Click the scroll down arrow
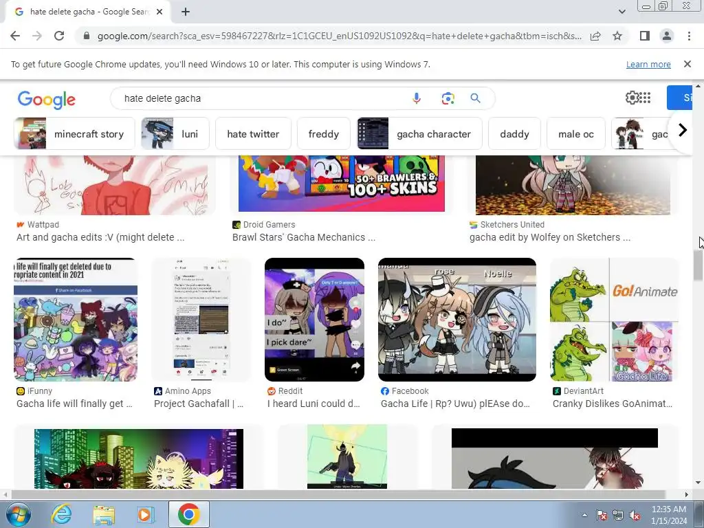 tap(698, 483)
